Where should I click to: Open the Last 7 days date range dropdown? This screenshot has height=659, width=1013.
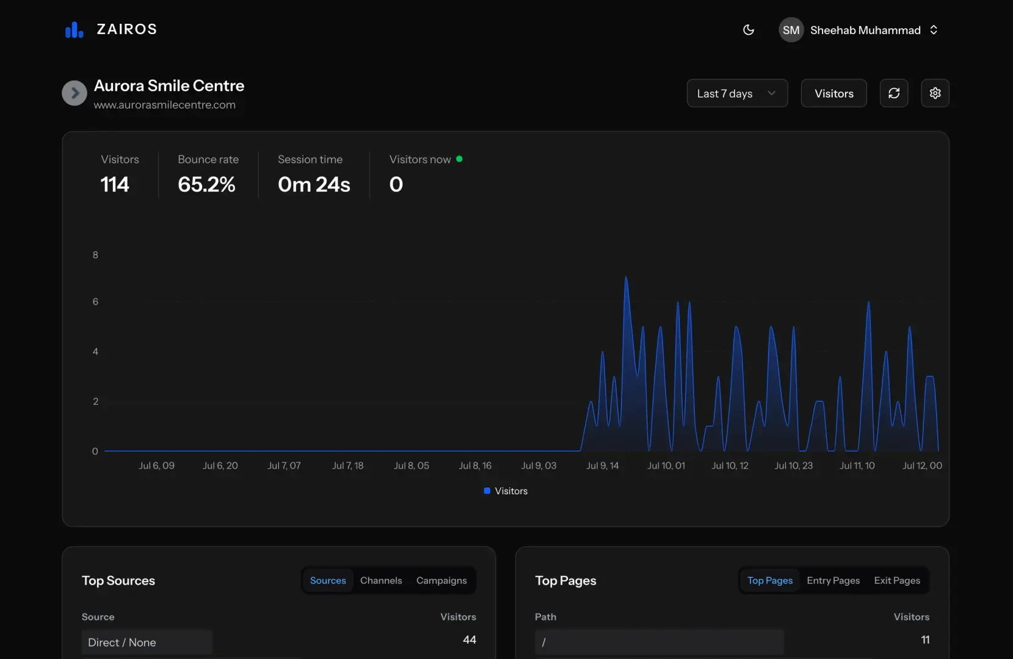pyautogui.click(x=736, y=93)
